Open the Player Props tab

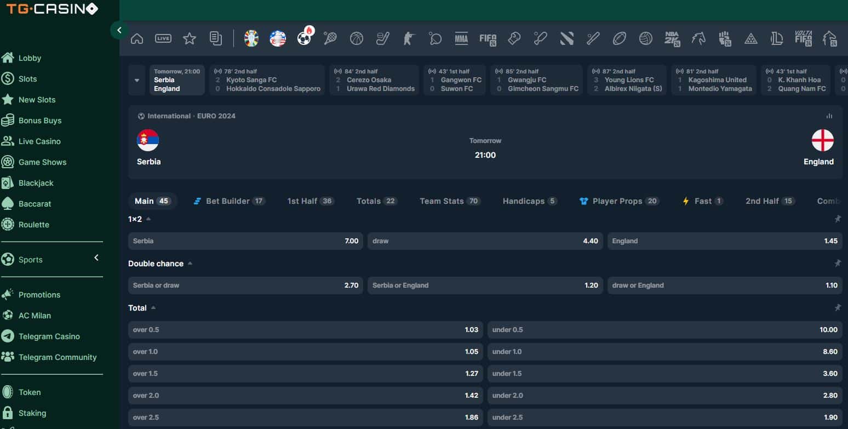click(x=618, y=201)
